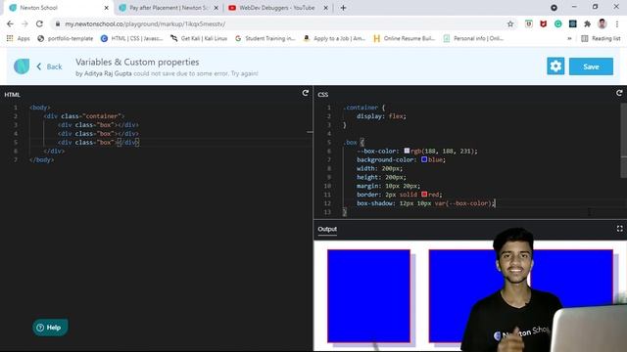The height and width of the screenshot is (352, 627).
Task: Click the closing </body> tag line
Action: [41, 159]
